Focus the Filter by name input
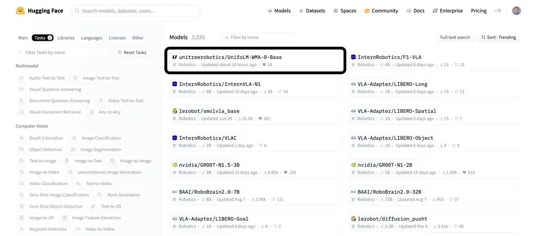This screenshot has height=236, width=543. (x=258, y=37)
